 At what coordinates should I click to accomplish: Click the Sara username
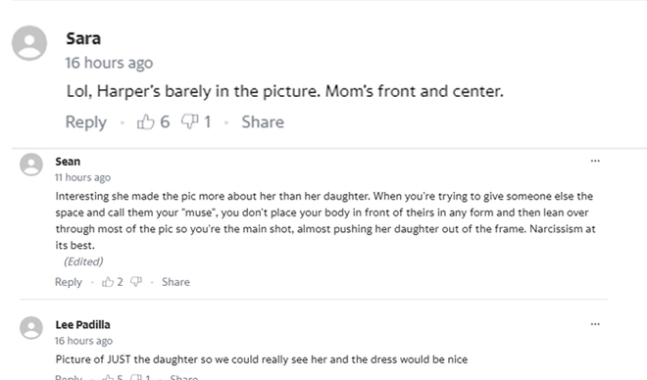(x=83, y=38)
